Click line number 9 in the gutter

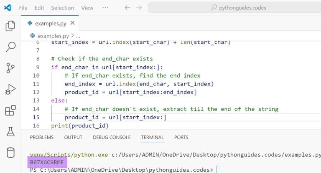(38, 67)
